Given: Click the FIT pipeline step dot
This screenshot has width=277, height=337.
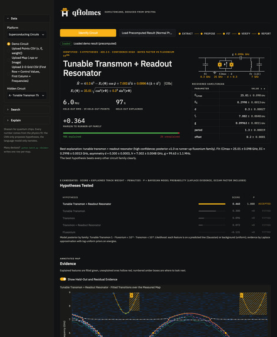Looking at the screenshot, I should (x=223, y=34).
